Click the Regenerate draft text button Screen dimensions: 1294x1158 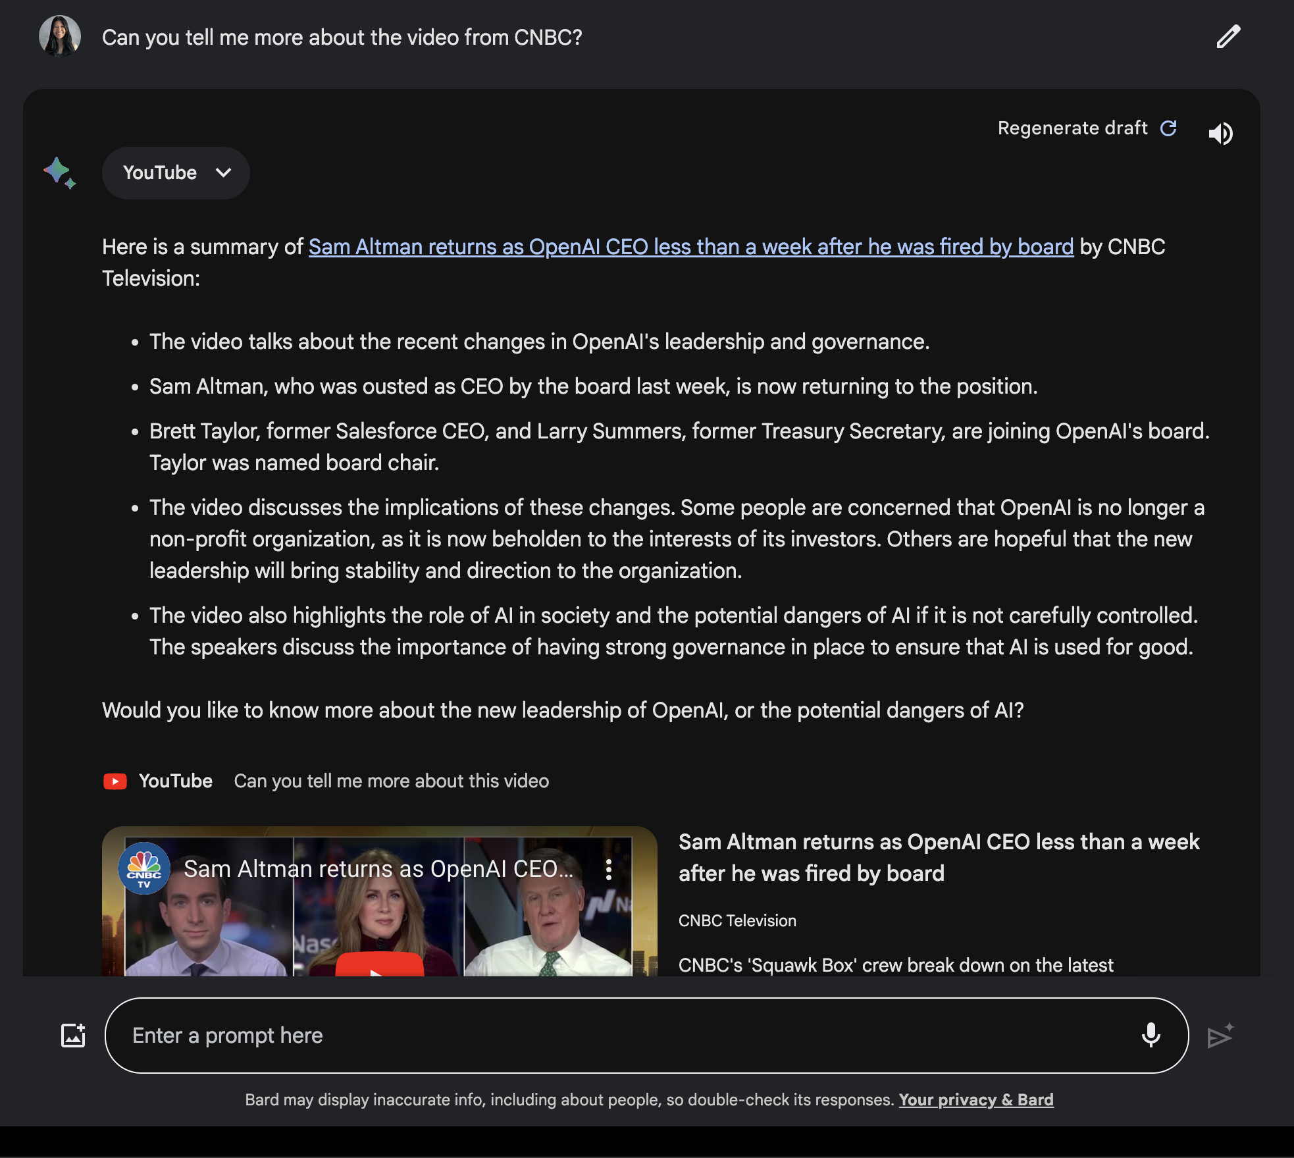pyautogui.click(x=1072, y=128)
